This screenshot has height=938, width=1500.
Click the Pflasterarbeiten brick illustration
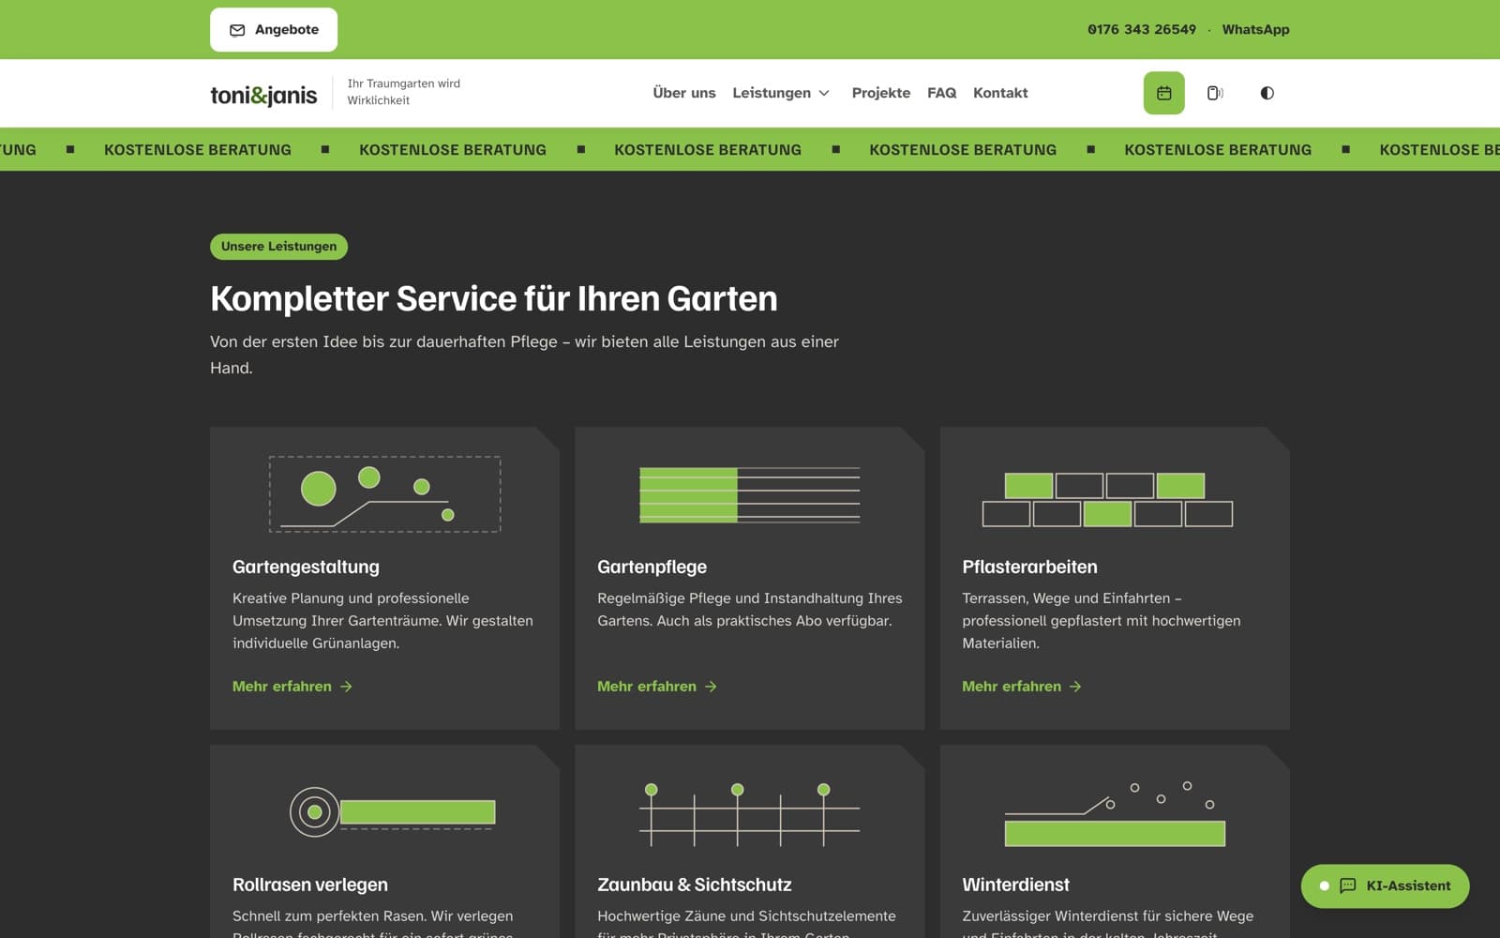tap(1107, 499)
